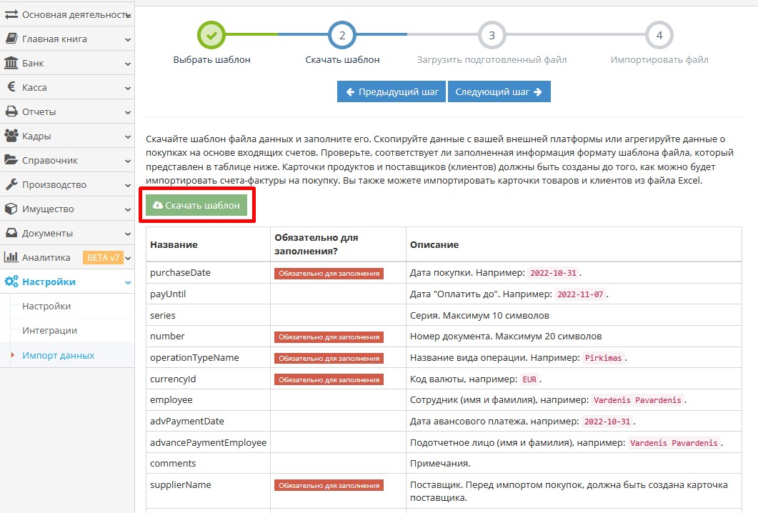Collapse the Настройки section chevron
Viewport: 758px width, 513px height.
pyautogui.click(x=128, y=282)
